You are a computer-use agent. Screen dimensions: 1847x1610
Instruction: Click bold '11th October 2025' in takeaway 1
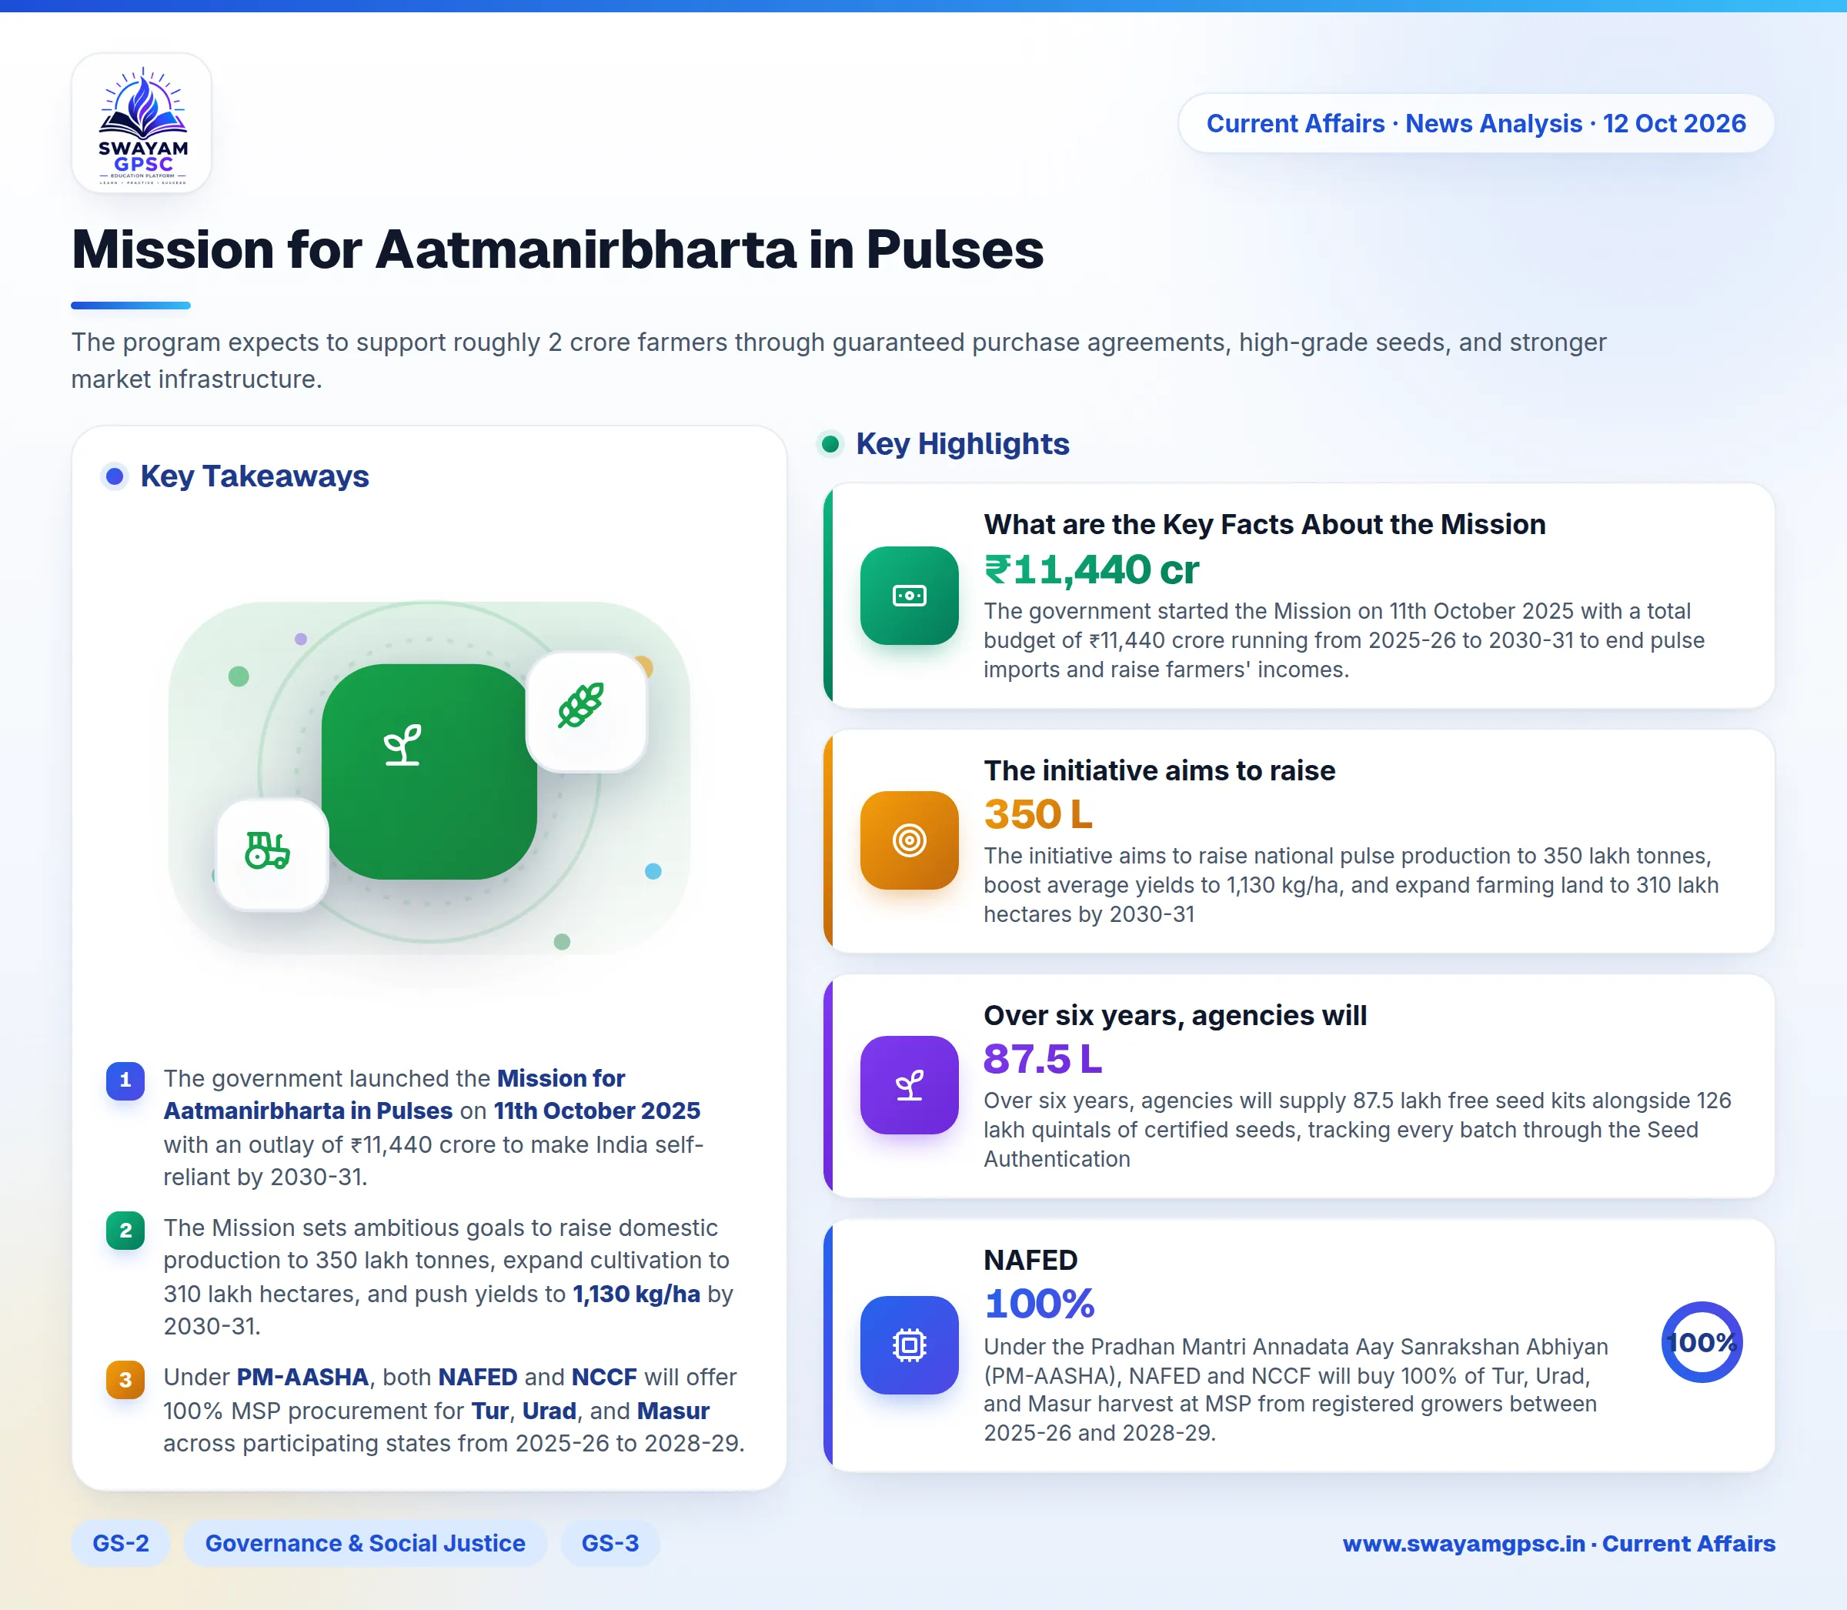596,1111
